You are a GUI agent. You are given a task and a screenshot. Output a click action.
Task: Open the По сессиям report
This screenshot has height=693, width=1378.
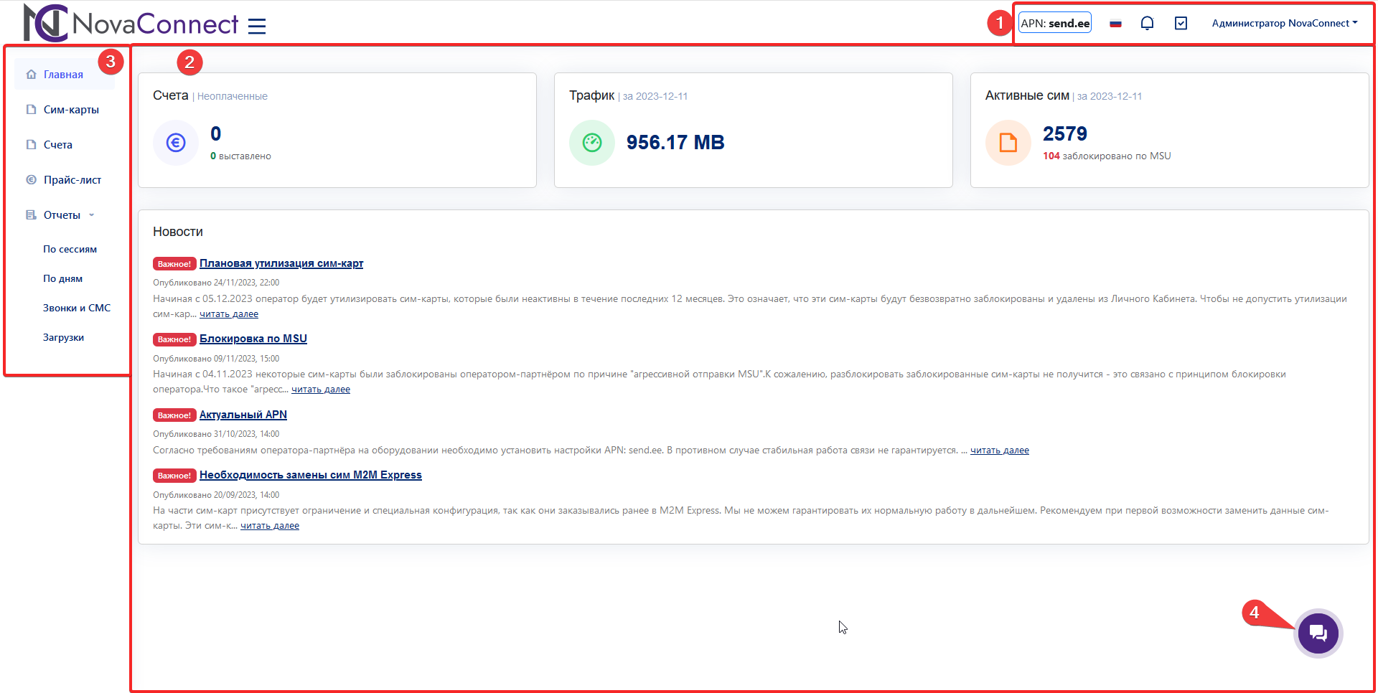(70, 250)
